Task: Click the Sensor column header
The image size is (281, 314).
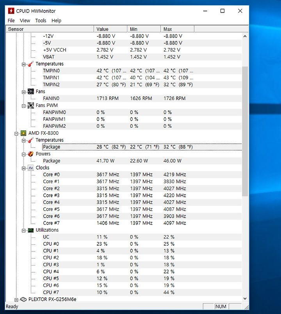Action: pyautogui.click(x=50, y=29)
